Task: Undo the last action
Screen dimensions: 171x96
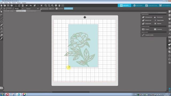Action: [x=27, y=5]
